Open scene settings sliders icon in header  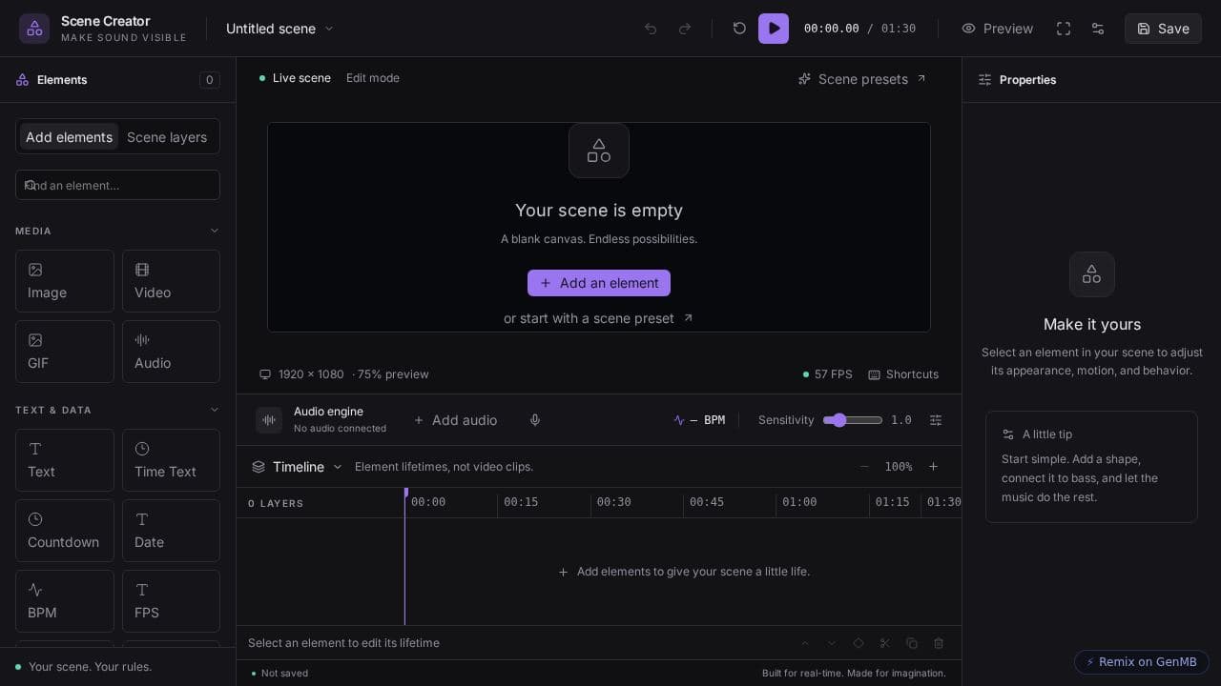1098,29
